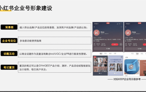Click the black 背景图 label
146x92 pixels.
(x=9, y=27)
